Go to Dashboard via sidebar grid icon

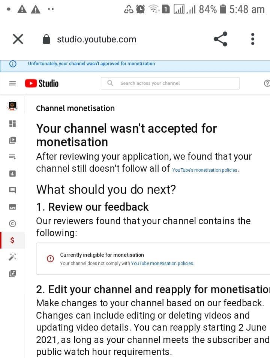[x=13, y=123]
